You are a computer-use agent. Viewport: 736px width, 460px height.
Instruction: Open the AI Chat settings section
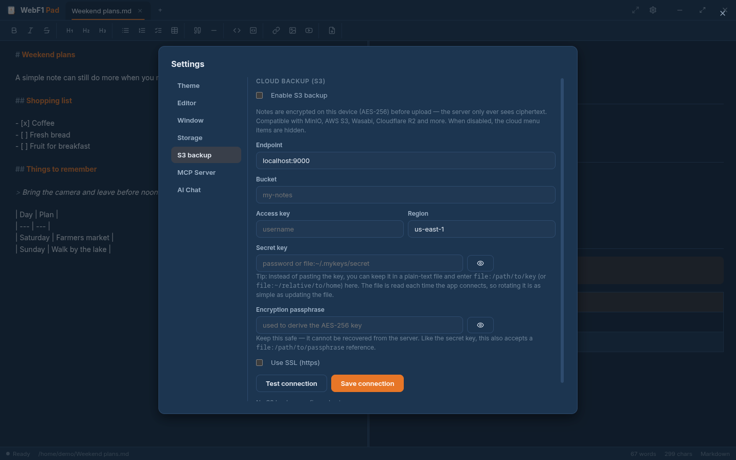[206, 190]
